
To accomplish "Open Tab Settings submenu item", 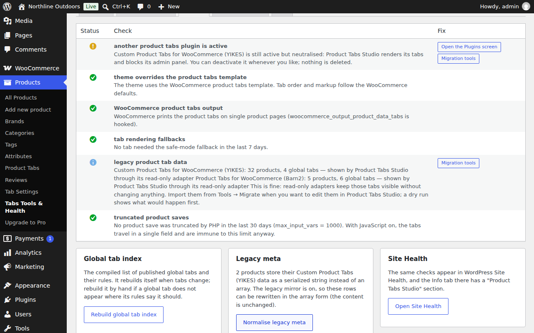I will (22, 192).
